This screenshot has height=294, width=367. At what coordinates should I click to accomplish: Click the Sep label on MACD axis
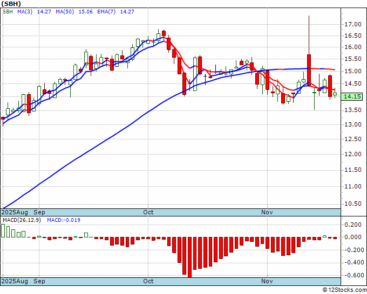point(39,281)
